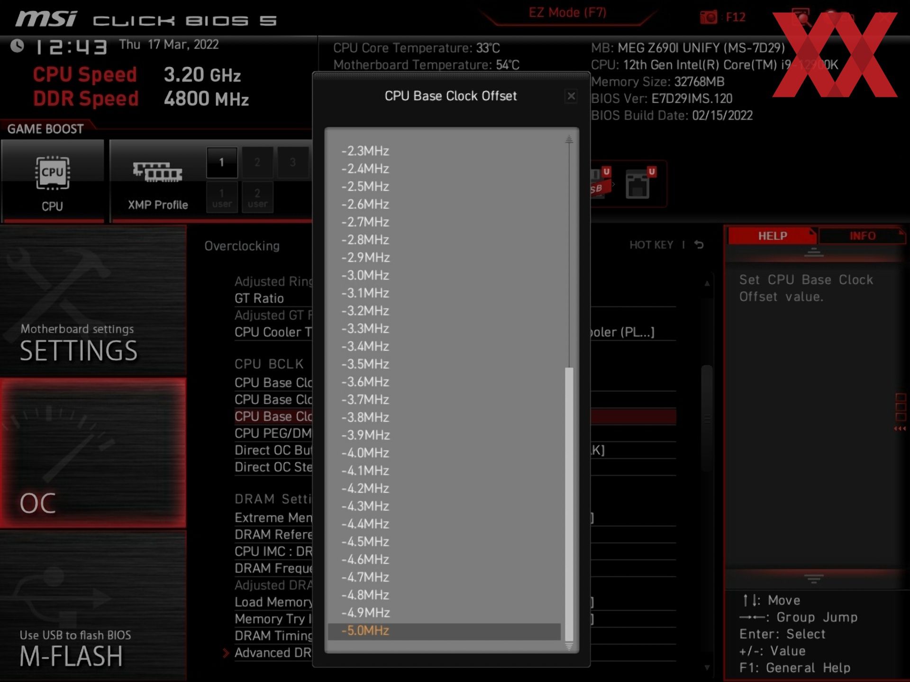Select highlighted -5.0MHz offset value
The image size is (910, 682).
tap(444, 631)
